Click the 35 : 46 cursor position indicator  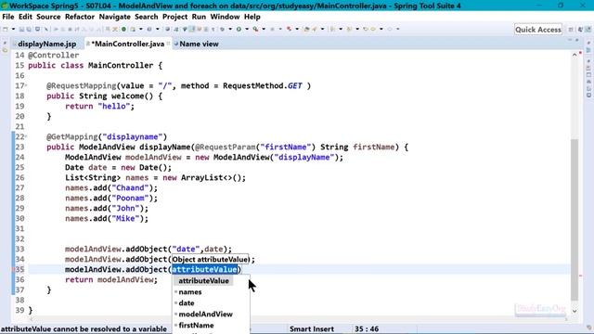pos(367,328)
